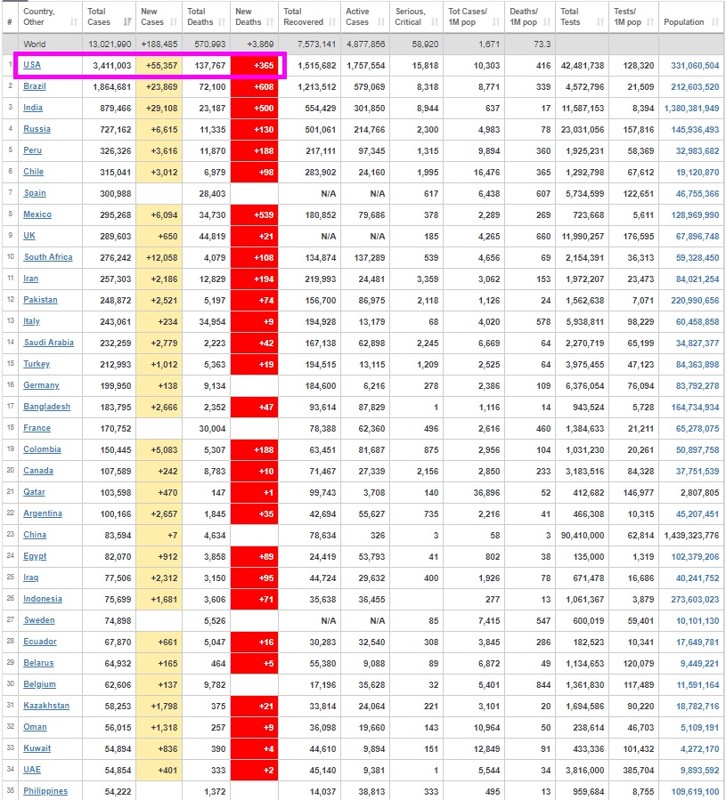Sort by Deaths/1M pop column header

point(523,16)
